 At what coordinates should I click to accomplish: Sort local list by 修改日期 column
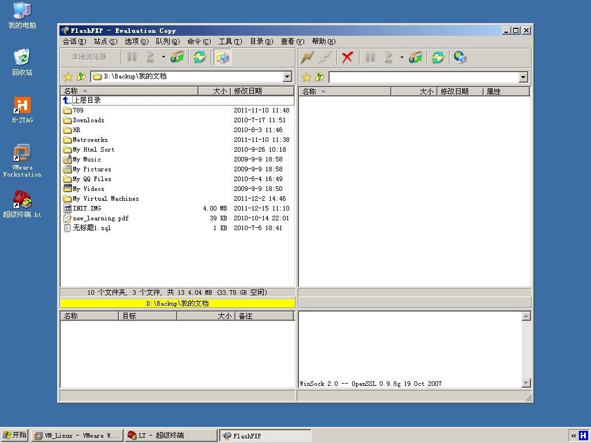click(262, 91)
